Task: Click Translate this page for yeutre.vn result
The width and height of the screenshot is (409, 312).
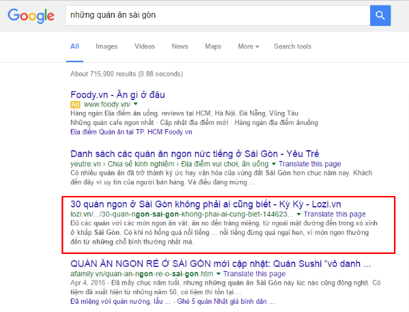Action: tap(309, 164)
